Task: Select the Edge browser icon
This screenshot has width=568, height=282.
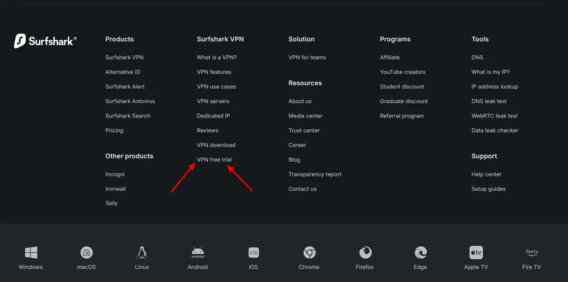Action: click(x=421, y=252)
